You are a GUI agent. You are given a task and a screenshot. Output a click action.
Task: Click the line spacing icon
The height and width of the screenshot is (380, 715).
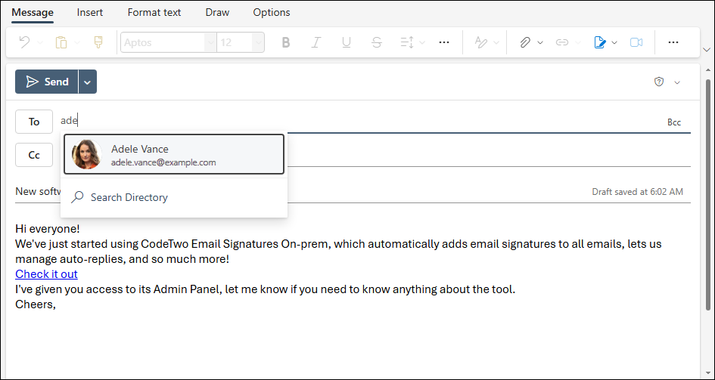coord(407,42)
